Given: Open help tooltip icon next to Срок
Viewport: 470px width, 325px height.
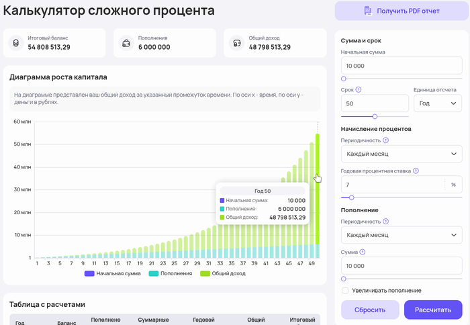Looking at the screenshot, I should click(358, 89).
